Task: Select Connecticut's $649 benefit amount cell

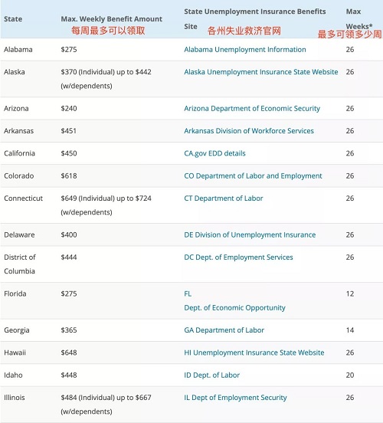Action: coord(106,205)
